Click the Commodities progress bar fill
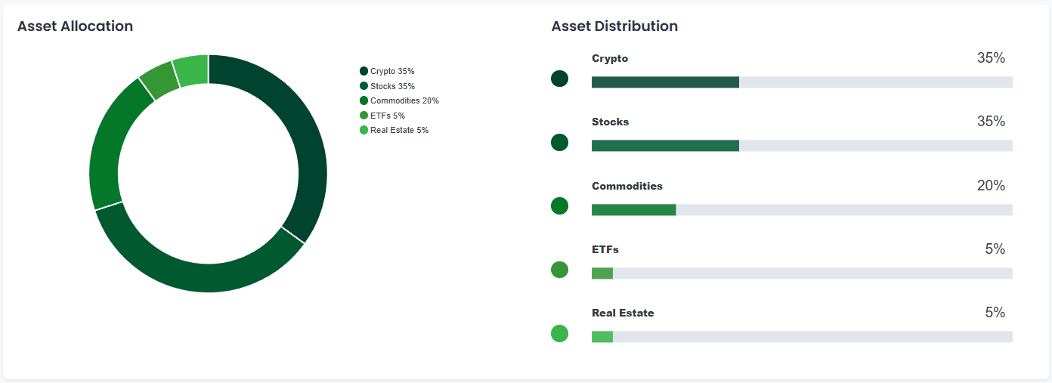This screenshot has height=383, width=1052. click(633, 210)
